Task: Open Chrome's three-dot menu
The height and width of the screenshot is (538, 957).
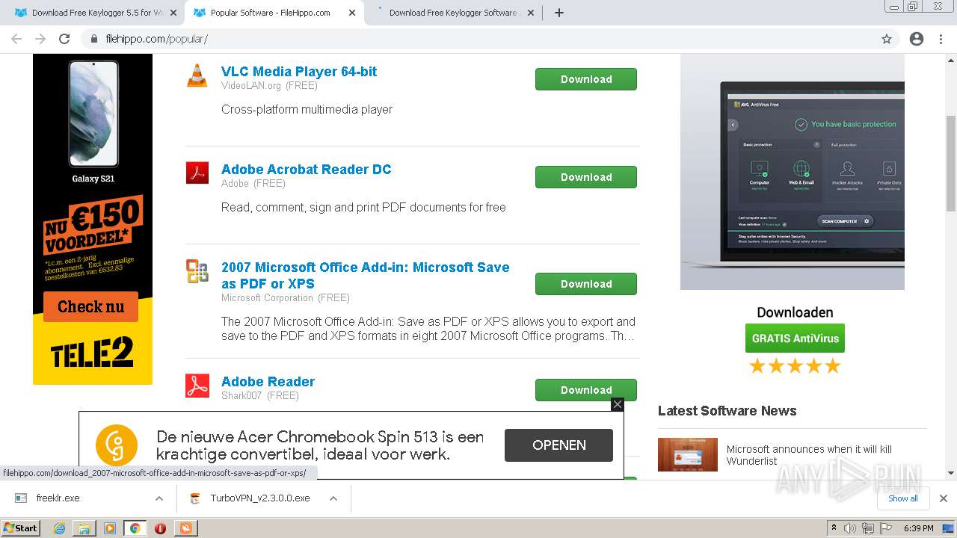Action: click(x=941, y=39)
